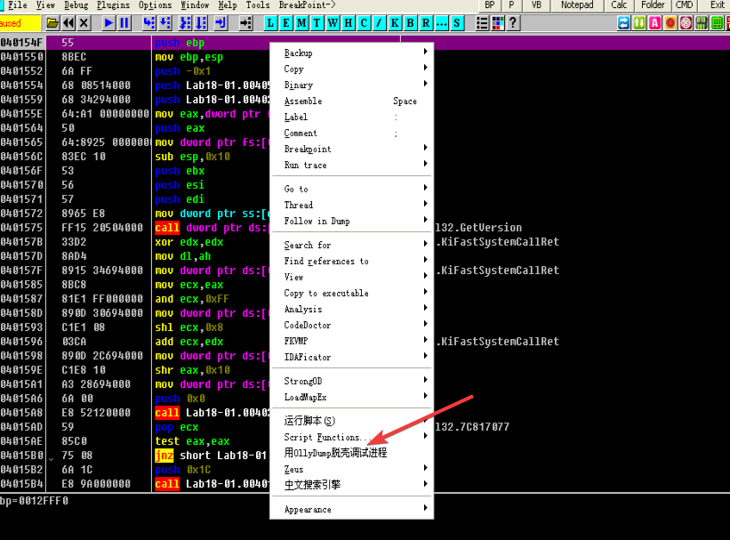Open Source window with S button
The height and width of the screenshot is (540, 730).
[x=457, y=23]
